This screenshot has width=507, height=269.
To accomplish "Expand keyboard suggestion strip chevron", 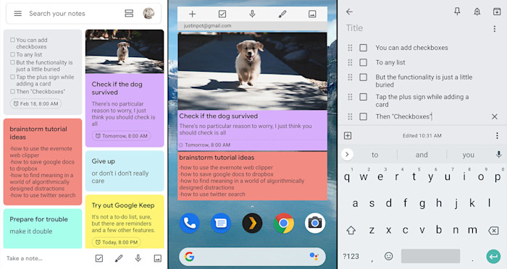I will coord(347,154).
